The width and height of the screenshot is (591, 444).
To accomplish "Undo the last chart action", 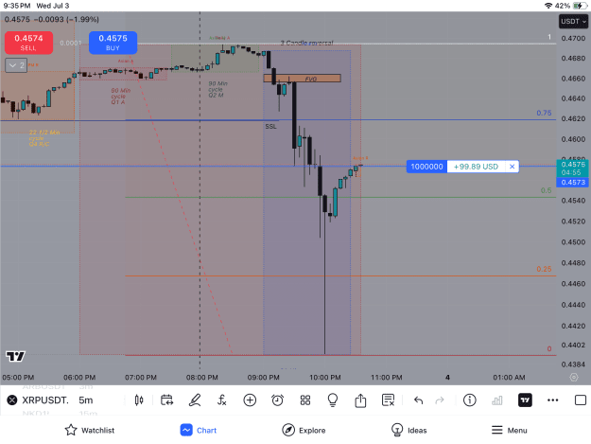I will tap(418, 400).
